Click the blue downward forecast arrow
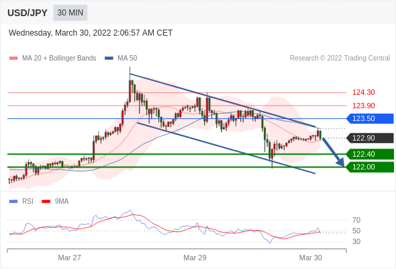 click(334, 152)
